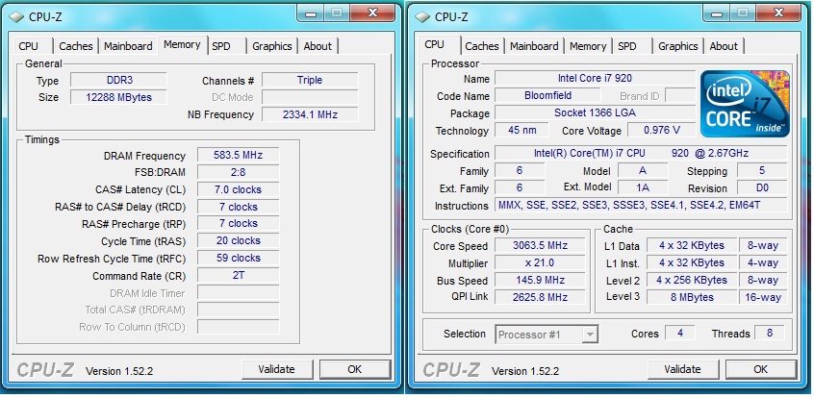Open Caches tab in the CPU window
The height and width of the screenshot is (398, 814).
click(x=482, y=46)
